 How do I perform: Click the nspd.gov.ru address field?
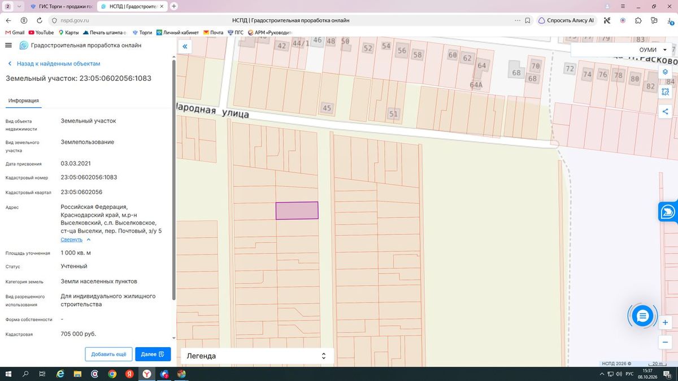[291, 20]
